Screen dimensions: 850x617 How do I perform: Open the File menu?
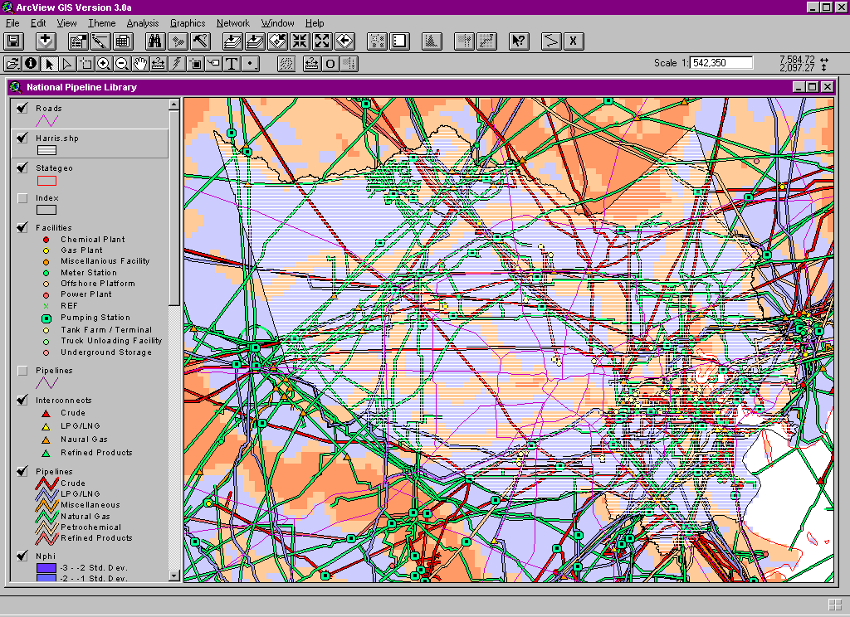point(12,23)
